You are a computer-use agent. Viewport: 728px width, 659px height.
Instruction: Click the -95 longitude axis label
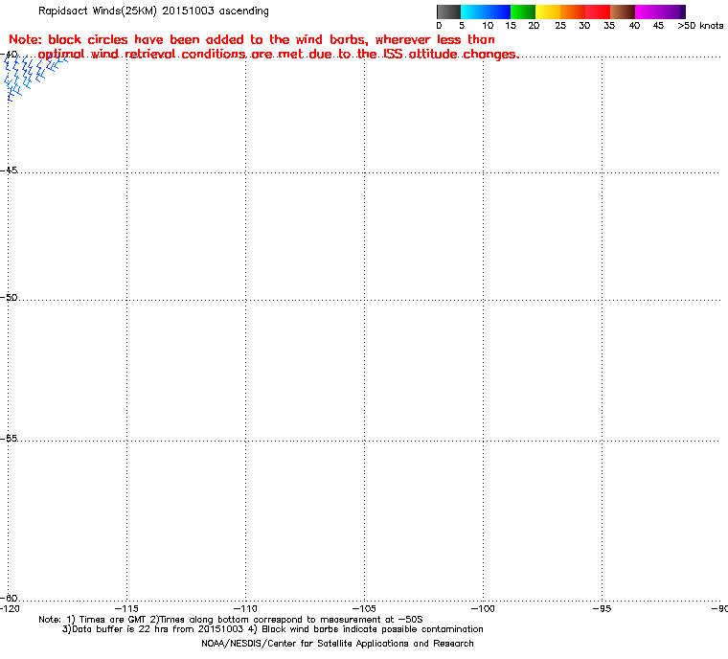click(603, 608)
